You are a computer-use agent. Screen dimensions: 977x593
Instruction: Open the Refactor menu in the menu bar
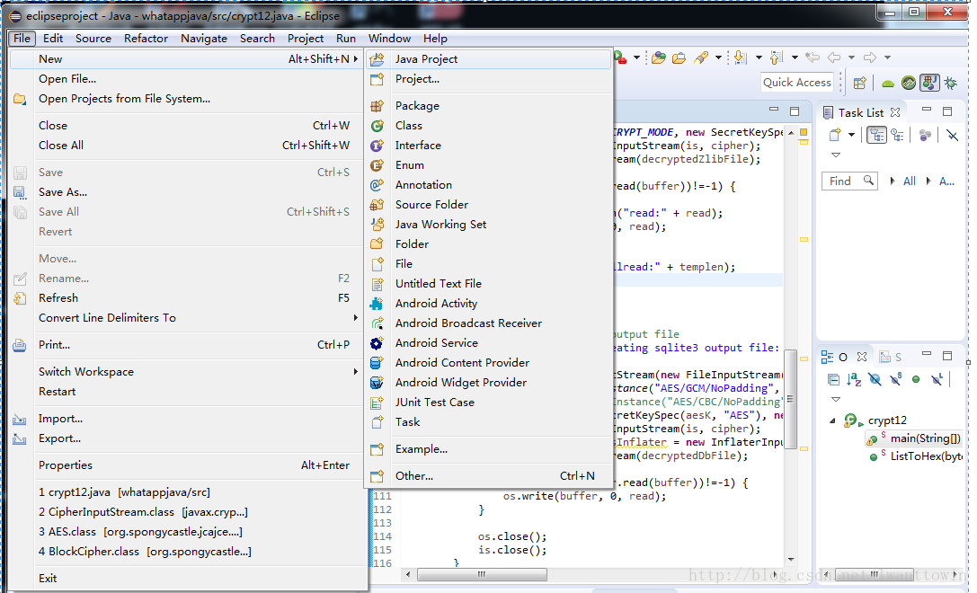pos(146,38)
